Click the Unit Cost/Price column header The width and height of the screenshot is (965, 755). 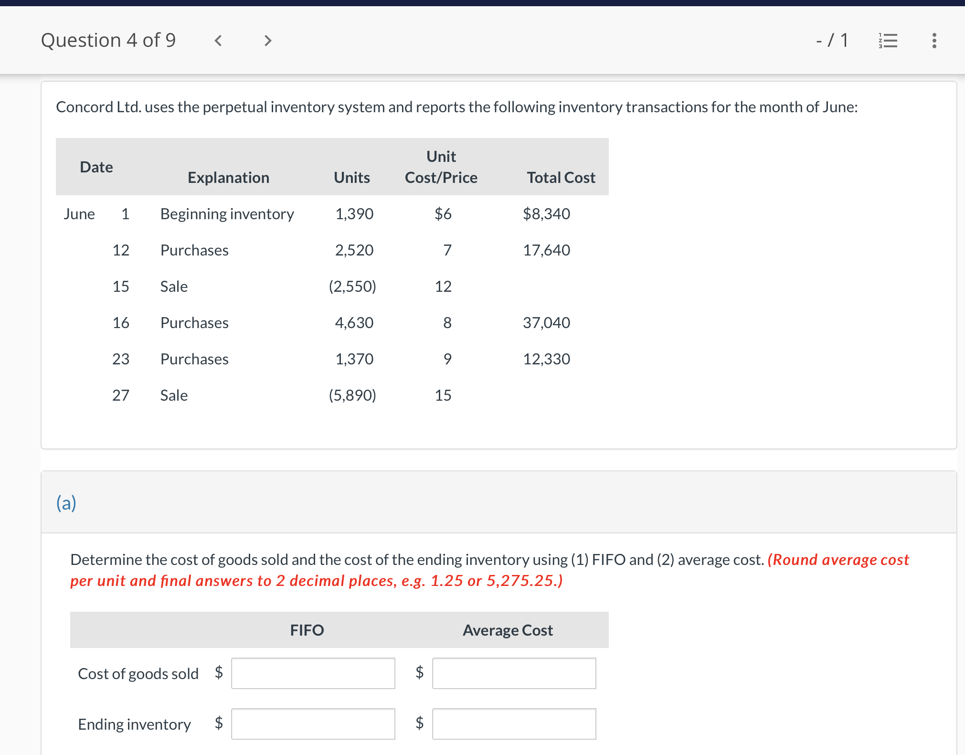point(441,167)
